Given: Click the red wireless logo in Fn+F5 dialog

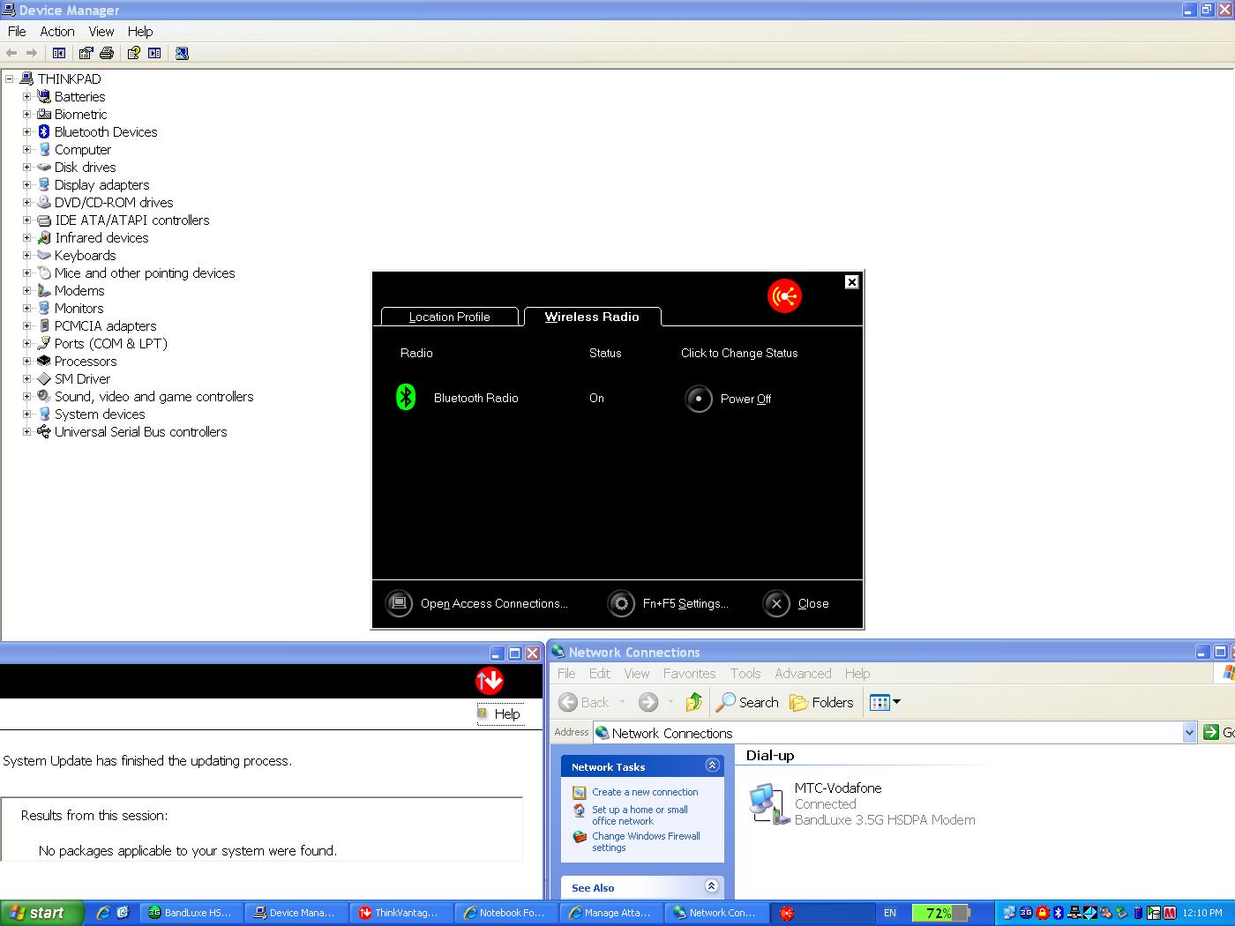Looking at the screenshot, I should 784,295.
